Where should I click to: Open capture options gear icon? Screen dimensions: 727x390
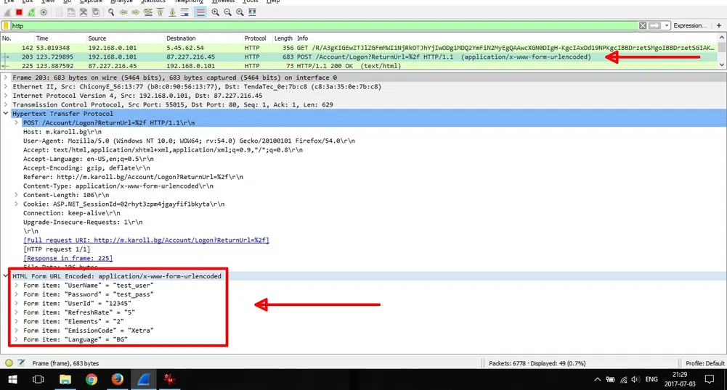click(44, 12)
